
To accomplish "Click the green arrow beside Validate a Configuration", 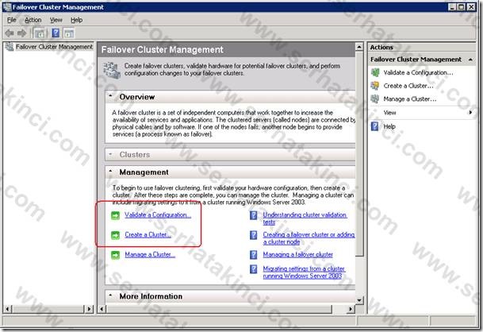I will tap(115, 215).
